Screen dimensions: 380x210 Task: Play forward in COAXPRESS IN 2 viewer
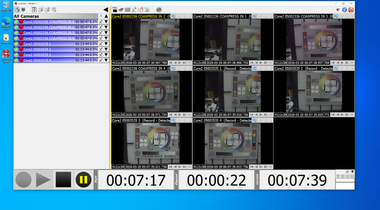click(x=180, y=63)
